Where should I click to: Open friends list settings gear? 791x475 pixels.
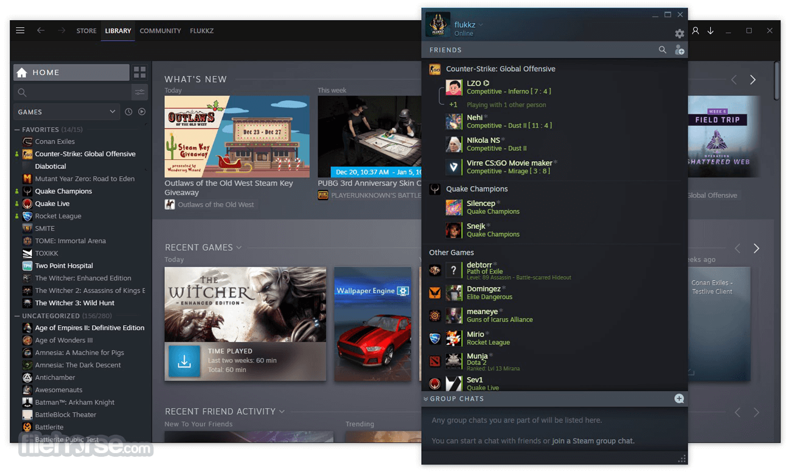pyautogui.click(x=680, y=34)
